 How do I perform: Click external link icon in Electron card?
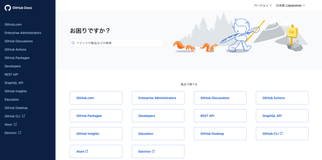pyautogui.click(x=153, y=151)
